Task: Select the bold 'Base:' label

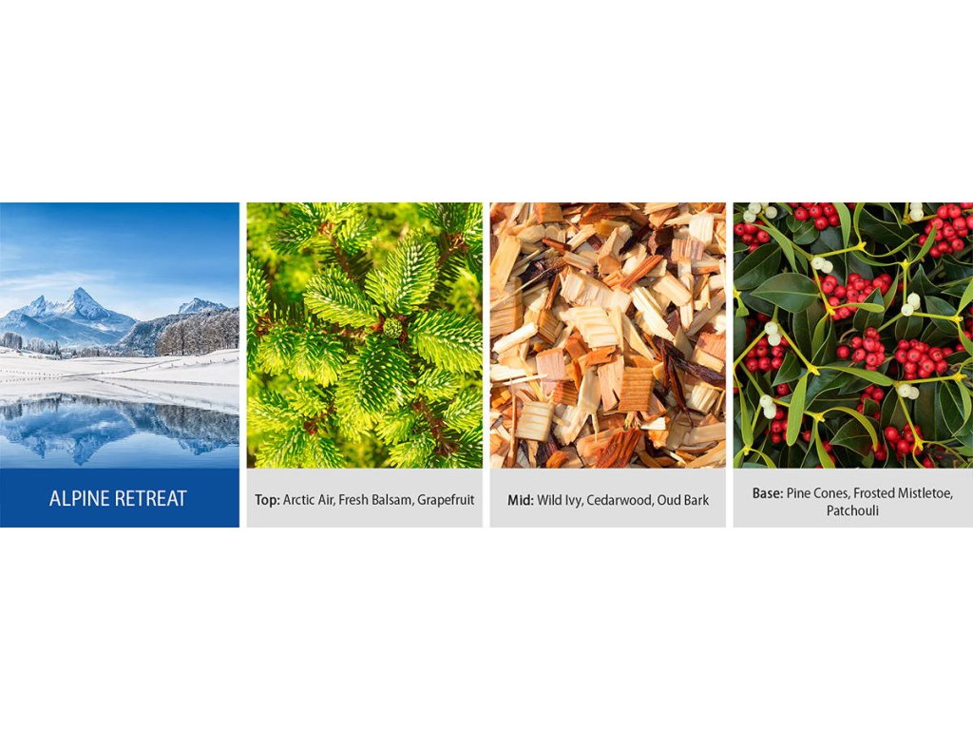Action: 768,493
